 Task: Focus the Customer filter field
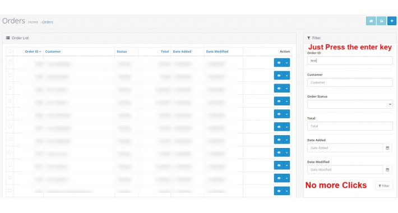(350, 82)
